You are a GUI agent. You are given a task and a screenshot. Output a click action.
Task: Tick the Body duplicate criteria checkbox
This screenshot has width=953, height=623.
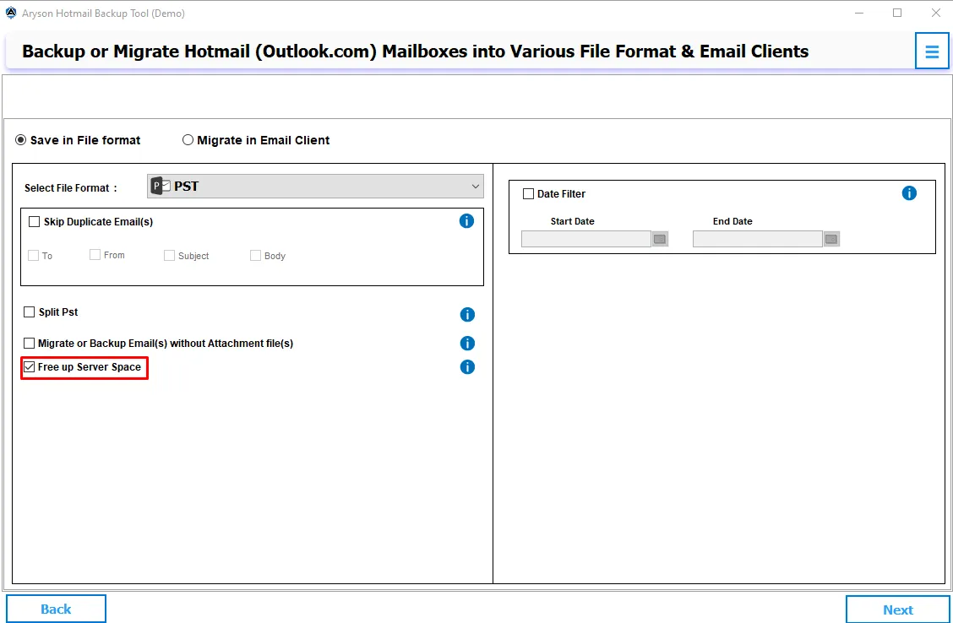[x=255, y=256]
